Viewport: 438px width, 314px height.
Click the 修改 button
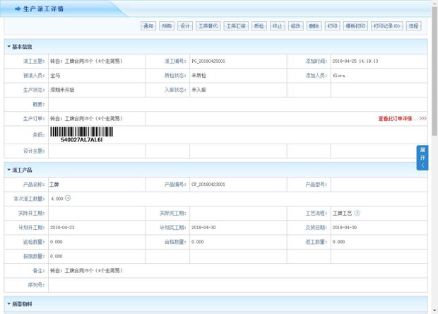296,26
